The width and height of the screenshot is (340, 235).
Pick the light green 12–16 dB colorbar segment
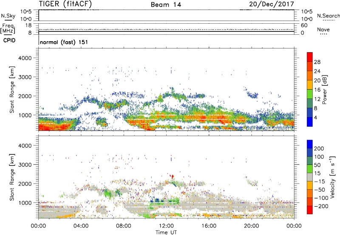click(x=310, y=94)
